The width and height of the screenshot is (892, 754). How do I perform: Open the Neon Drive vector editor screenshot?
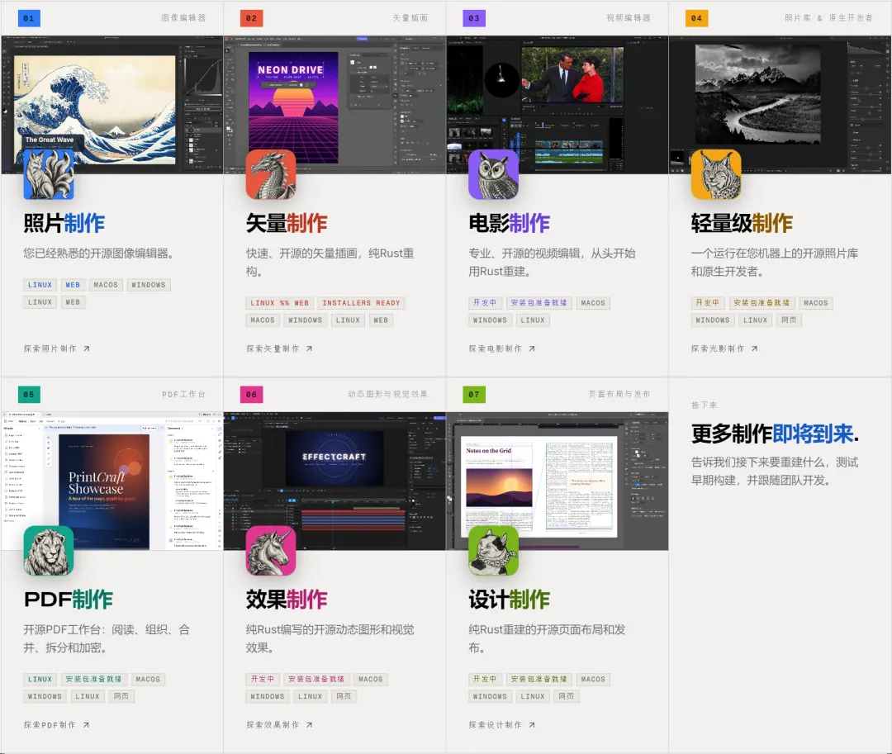(x=334, y=105)
